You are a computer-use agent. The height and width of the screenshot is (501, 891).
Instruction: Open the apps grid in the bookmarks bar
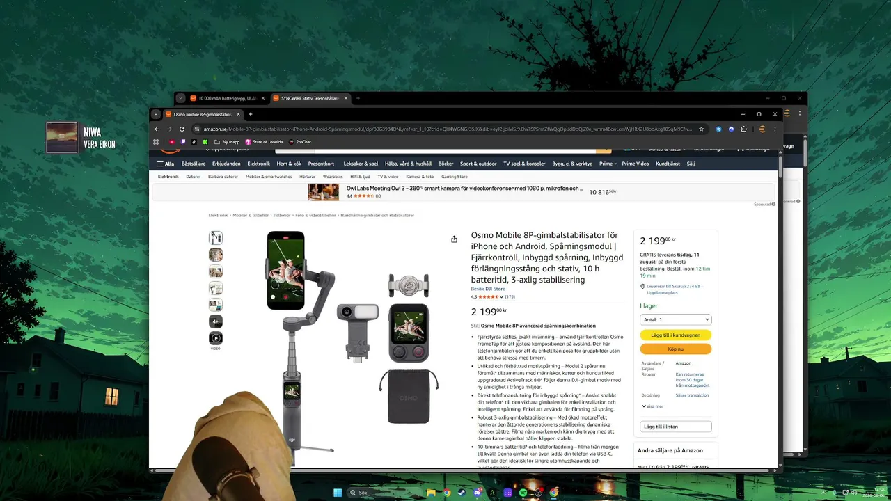tap(156, 142)
